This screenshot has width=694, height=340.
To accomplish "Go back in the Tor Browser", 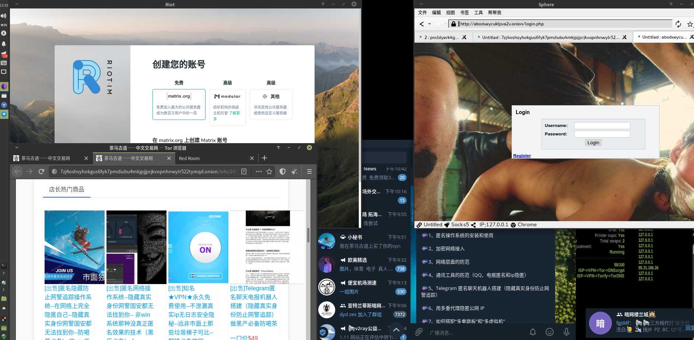I will (17, 171).
